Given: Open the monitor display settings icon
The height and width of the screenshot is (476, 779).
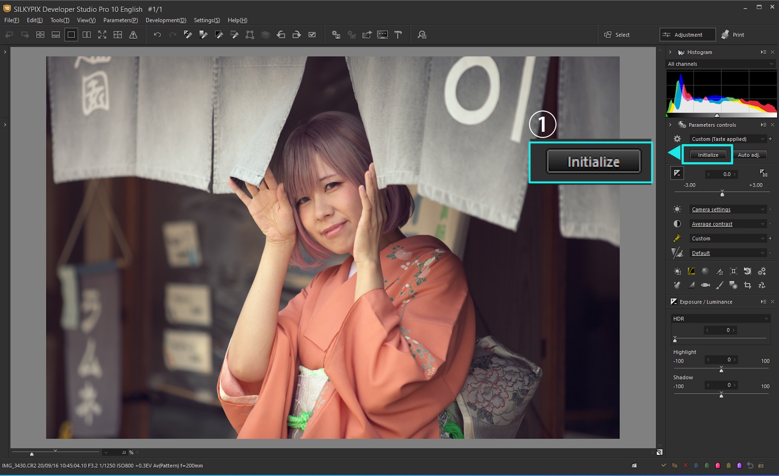Looking at the screenshot, I should click(x=383, y=35).
